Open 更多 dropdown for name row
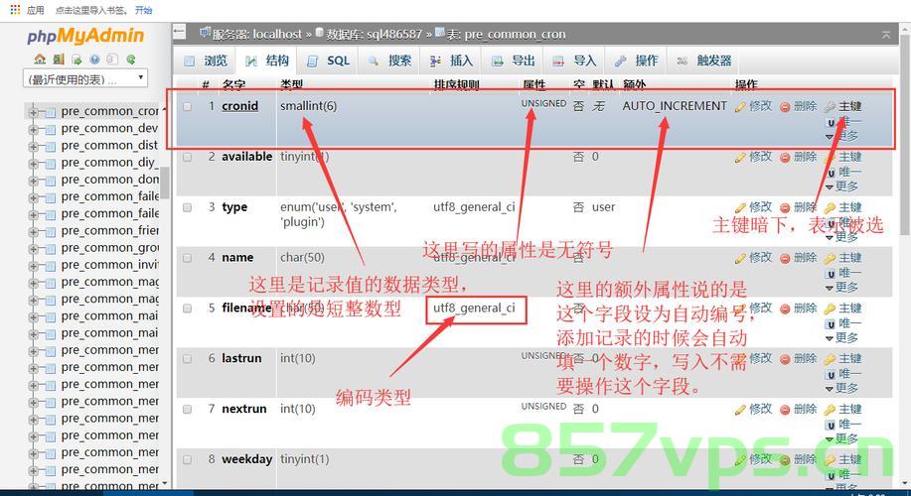The width and height of the screenshot is (911, 496). click(x=841, y=288)
